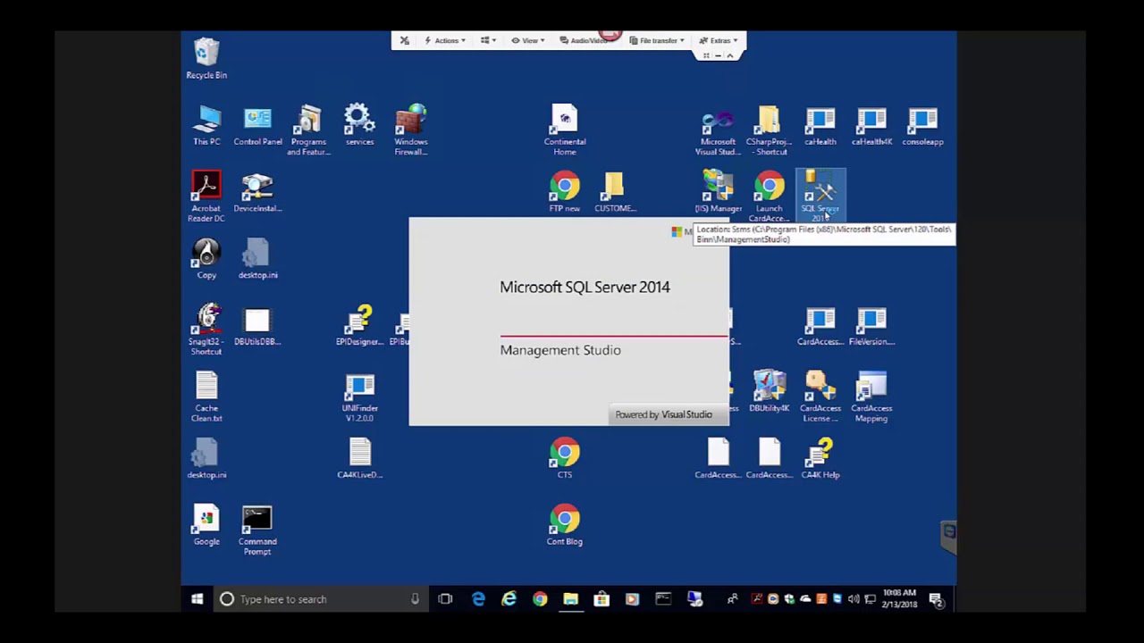1144x643 pixels.
Task: Select the consoleapp desktop icon
Action: tap(922, 126)
